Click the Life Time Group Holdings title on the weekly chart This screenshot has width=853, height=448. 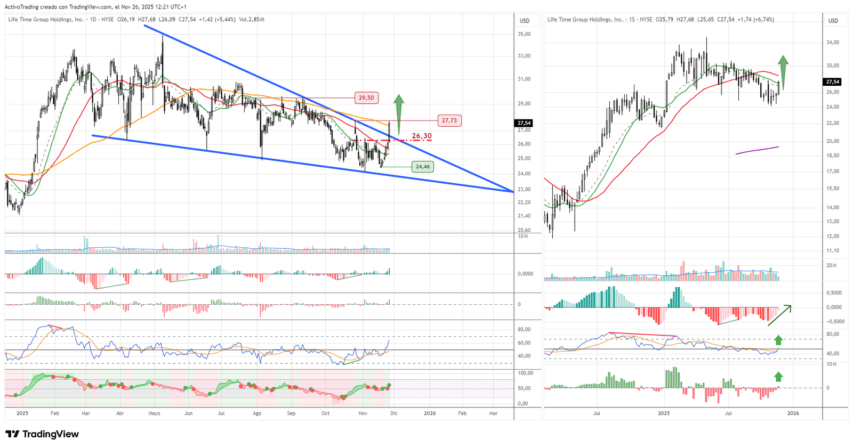click(x=585, y=20)
